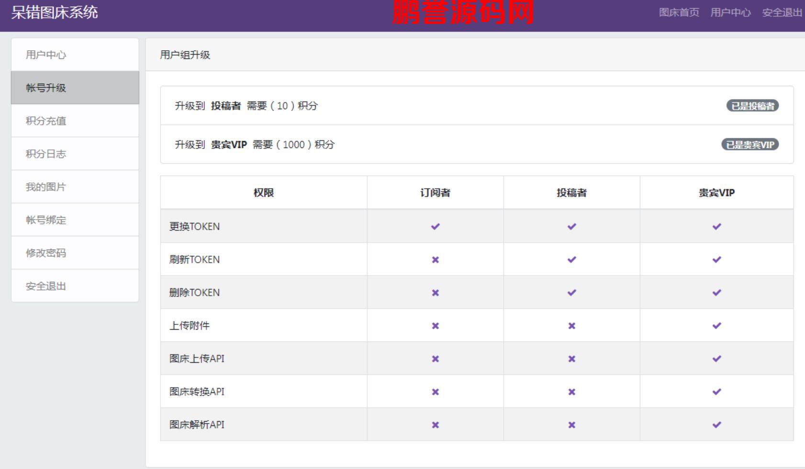Image resolution: width=805 pixels, height=469 pixels.
Task: Click cross icon for 图床转换API under 投稿者
Action: [x=571, y=391]
